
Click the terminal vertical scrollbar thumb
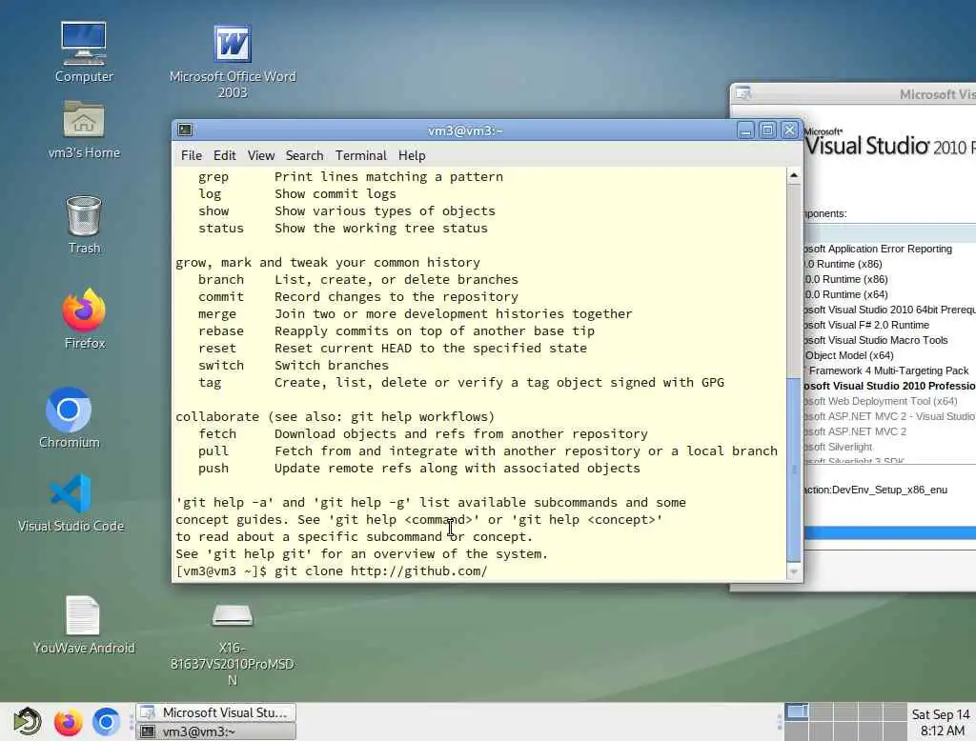[x=794, y=470]
